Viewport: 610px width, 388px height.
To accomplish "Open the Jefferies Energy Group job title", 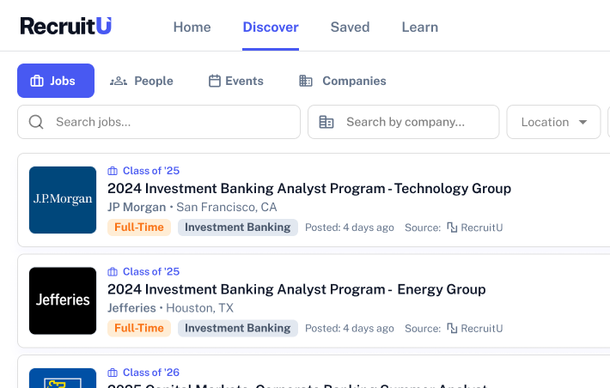I will click(x=296, y=289).
